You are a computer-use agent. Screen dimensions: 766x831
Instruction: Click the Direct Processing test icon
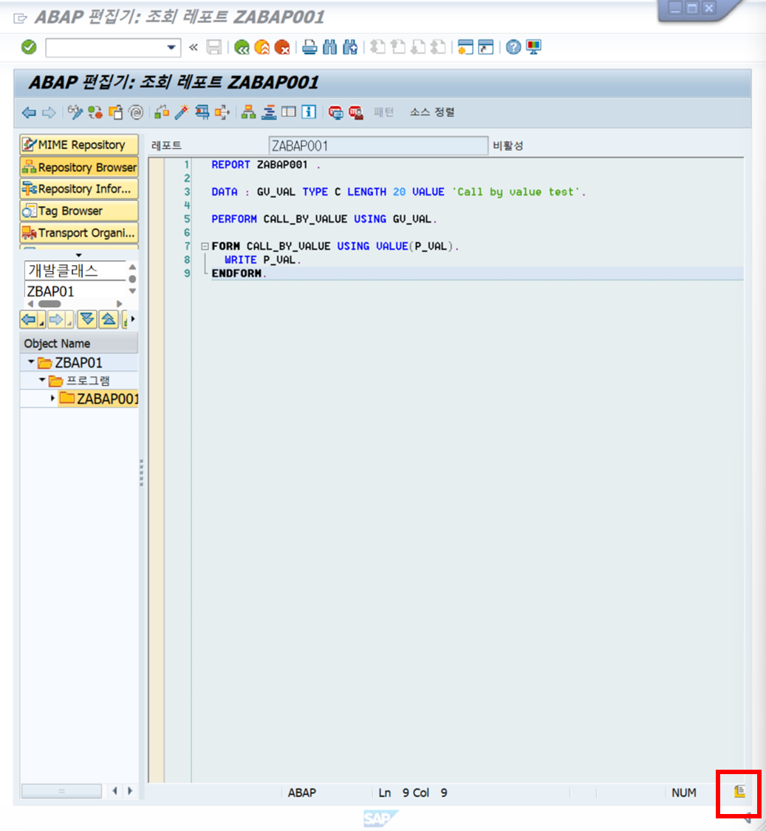(x=202, y=112)
